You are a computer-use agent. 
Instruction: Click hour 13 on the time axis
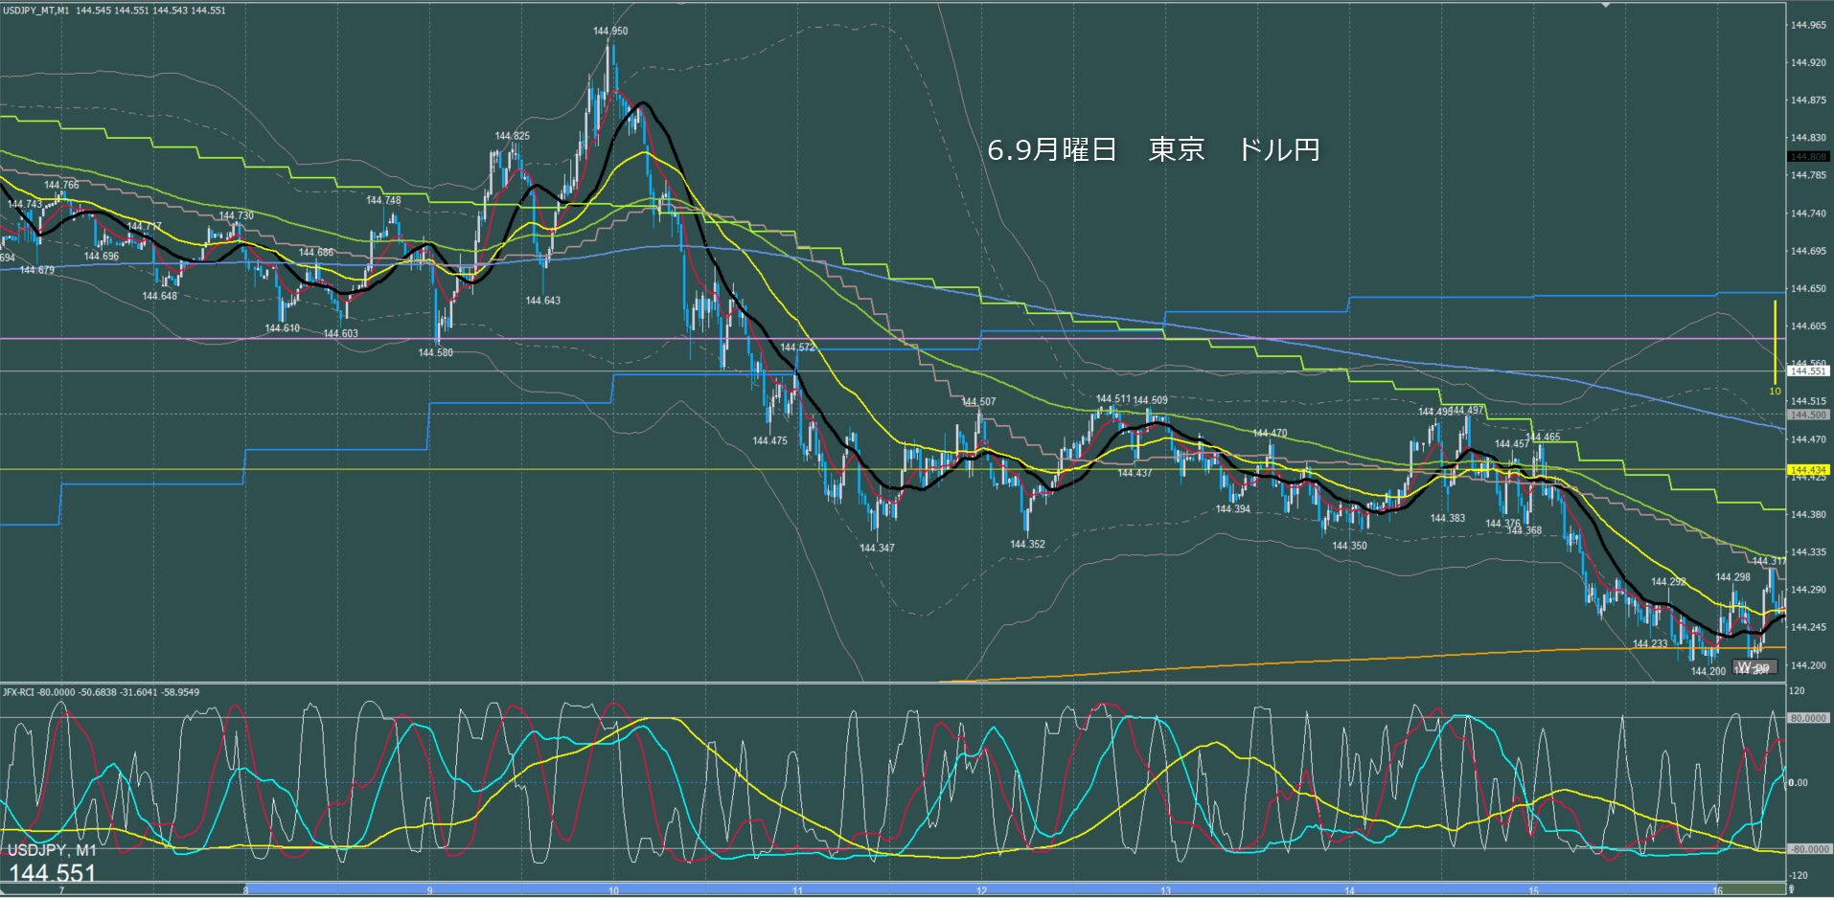click(x=1165, y=890)
